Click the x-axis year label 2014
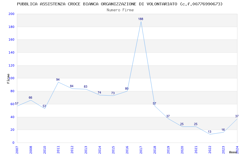The image size is (240, 155). click(x=100, y=150)
